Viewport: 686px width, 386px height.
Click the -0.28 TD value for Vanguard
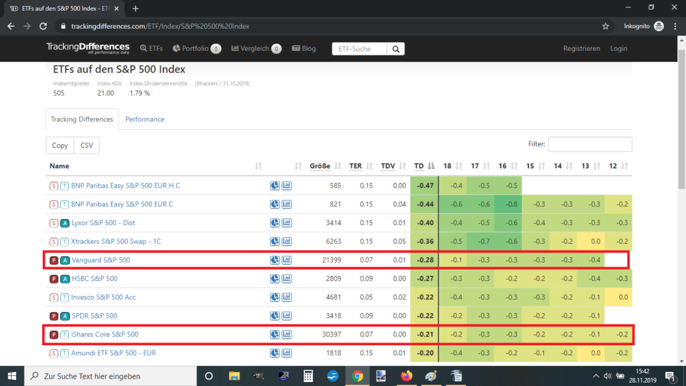[x=425, y=260]
